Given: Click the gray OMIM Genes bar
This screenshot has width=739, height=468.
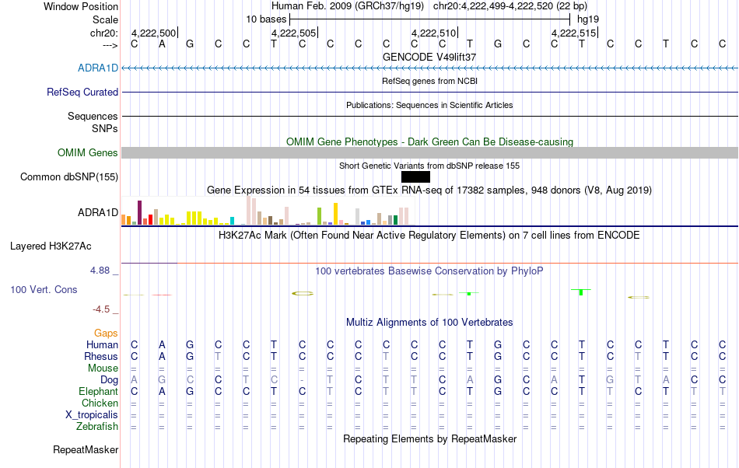Looking at the screenshot, I should (429, 152).
